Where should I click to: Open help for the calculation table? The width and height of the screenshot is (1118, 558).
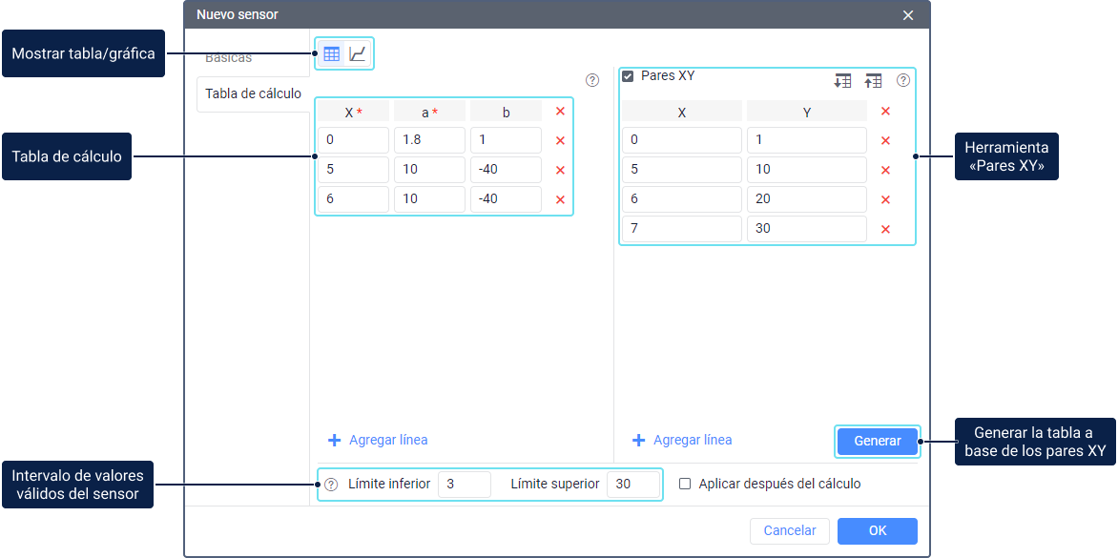591,80
